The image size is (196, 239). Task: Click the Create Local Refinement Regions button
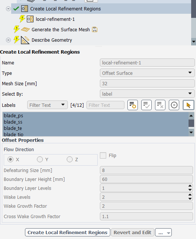click(67, 232)
